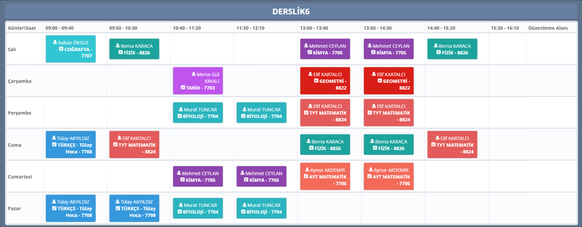Viewport: 582px width, 227px height.
Task: Click the empty Pazar 13:00 - 13:40 cell
Action: [329, 209]
